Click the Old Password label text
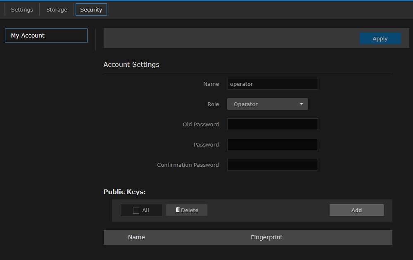 [x=201, y=124]
